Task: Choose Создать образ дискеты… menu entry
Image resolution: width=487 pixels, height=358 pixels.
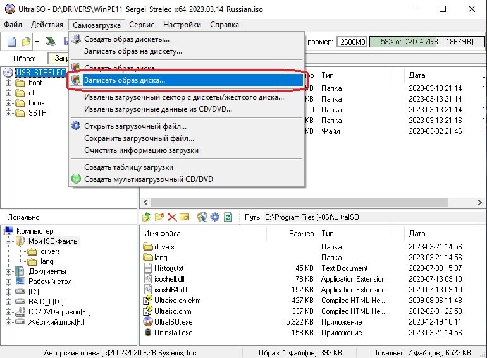Action: (187, 39)
